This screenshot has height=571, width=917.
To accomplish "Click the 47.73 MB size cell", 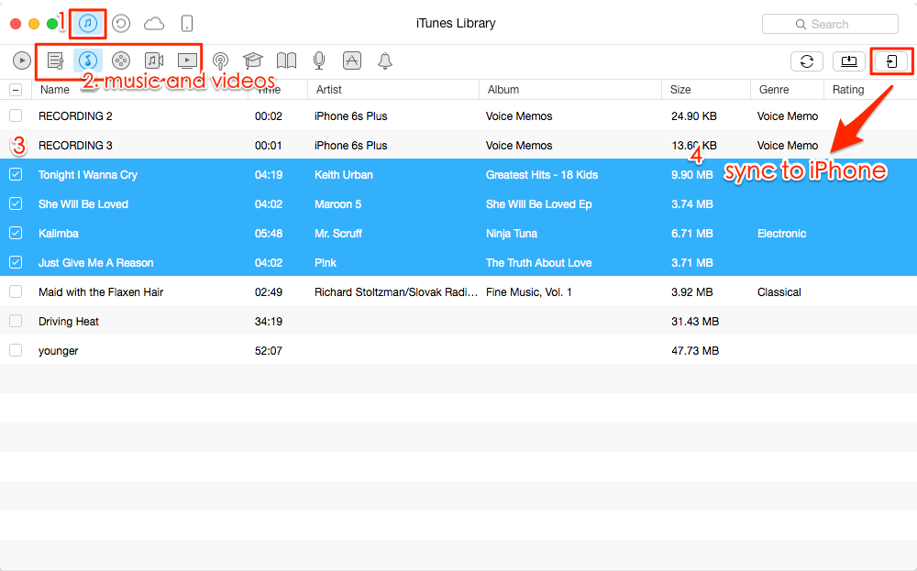I will [695, 351].
